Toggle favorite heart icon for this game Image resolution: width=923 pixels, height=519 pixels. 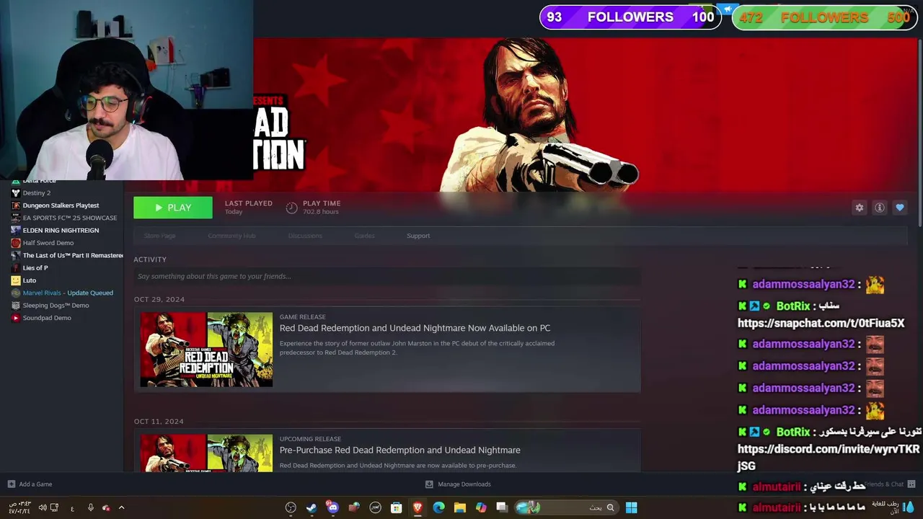[x=900, y=208]
